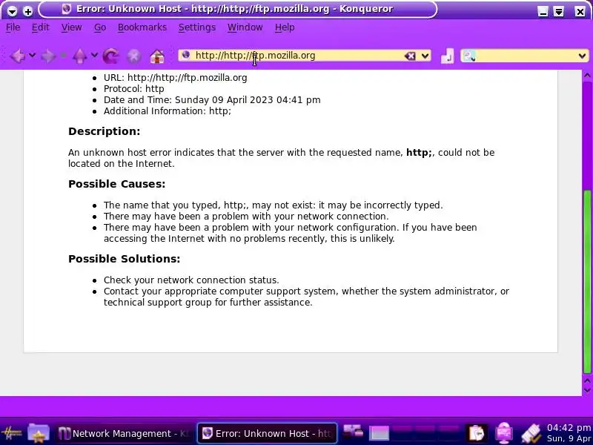Image resolution: width=593 pixels, height=445 pixels.
Task: Open the Settings menu
Action: (x=197, y=27)
